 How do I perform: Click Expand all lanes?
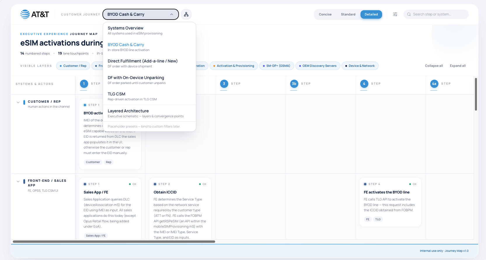458,66
